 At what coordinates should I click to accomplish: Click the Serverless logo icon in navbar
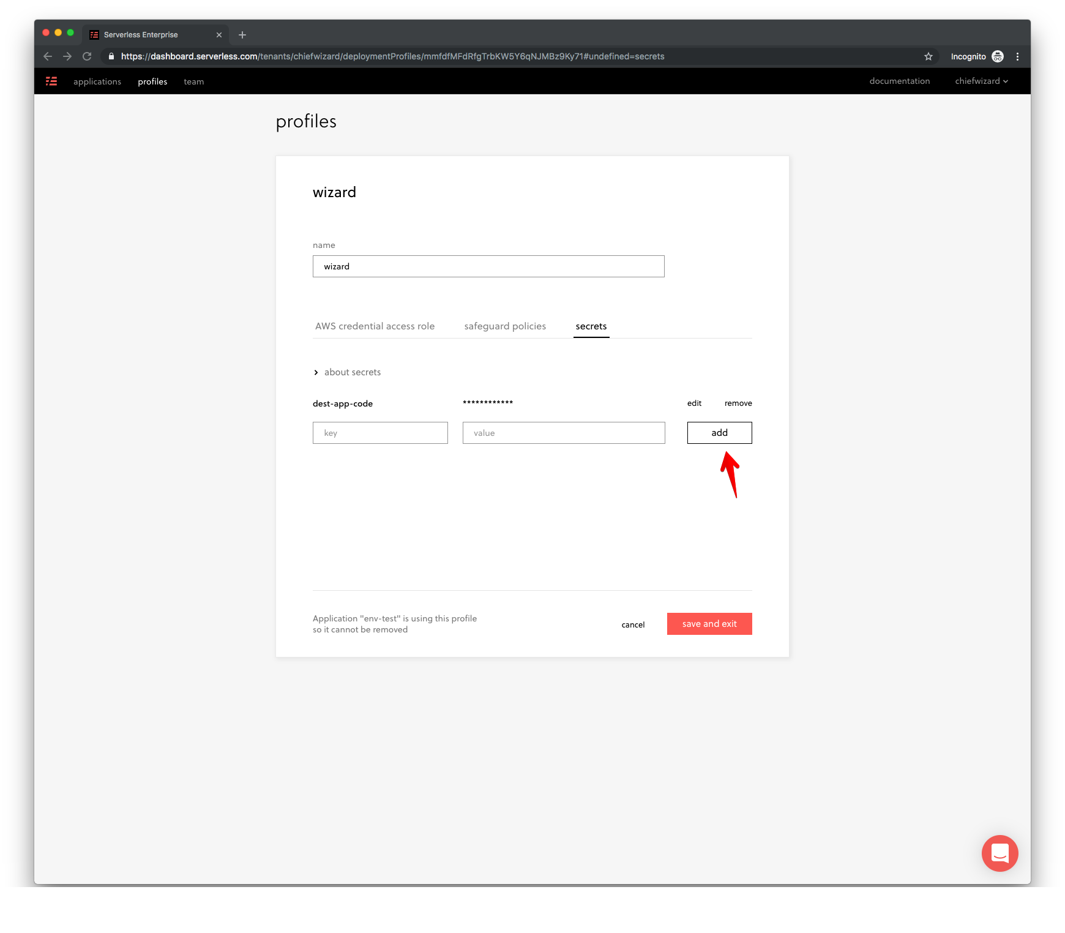point(51,81)
